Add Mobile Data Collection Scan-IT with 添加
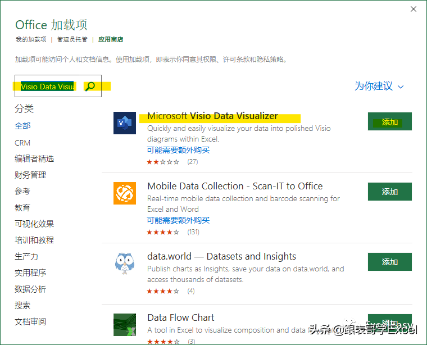The width and height of the screenshot is (427, 345). pyautogui.click(x=390, y=192)
